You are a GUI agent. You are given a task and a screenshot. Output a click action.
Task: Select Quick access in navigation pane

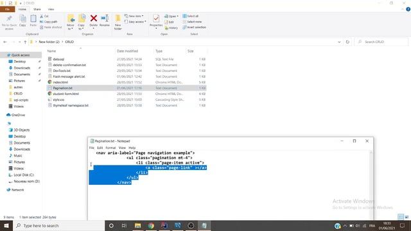[x=21, y=55]
